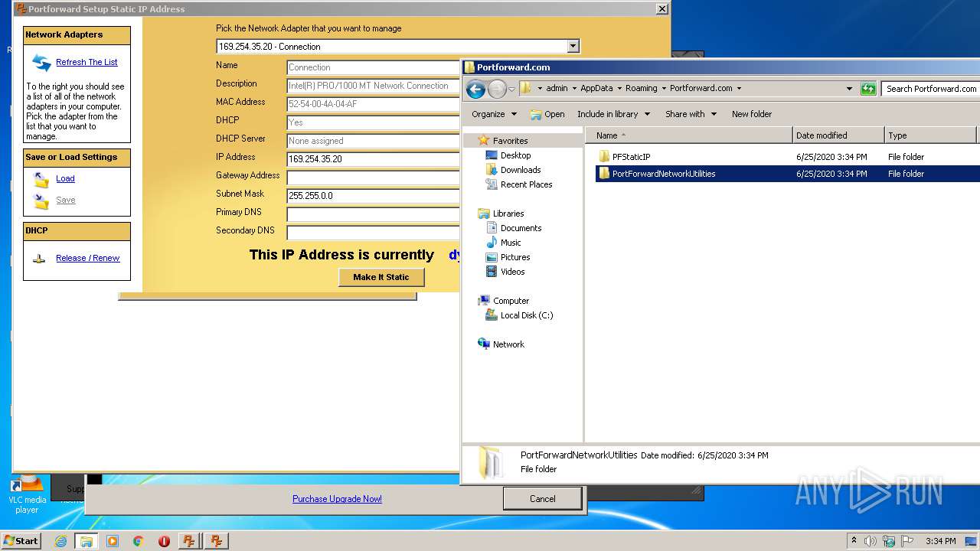Click the Action Center flag icon
Image resolution: width=980 pixels, height=551 pixels.
pos(906,541)
